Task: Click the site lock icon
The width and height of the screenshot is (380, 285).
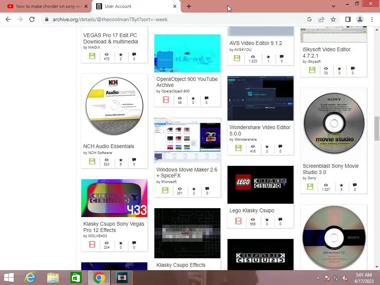Action: (47, 19)
